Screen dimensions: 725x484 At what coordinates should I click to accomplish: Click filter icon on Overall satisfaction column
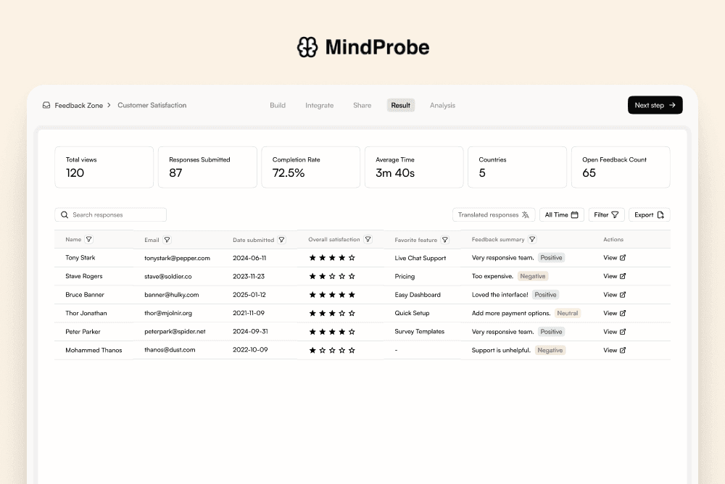(368, 239)
